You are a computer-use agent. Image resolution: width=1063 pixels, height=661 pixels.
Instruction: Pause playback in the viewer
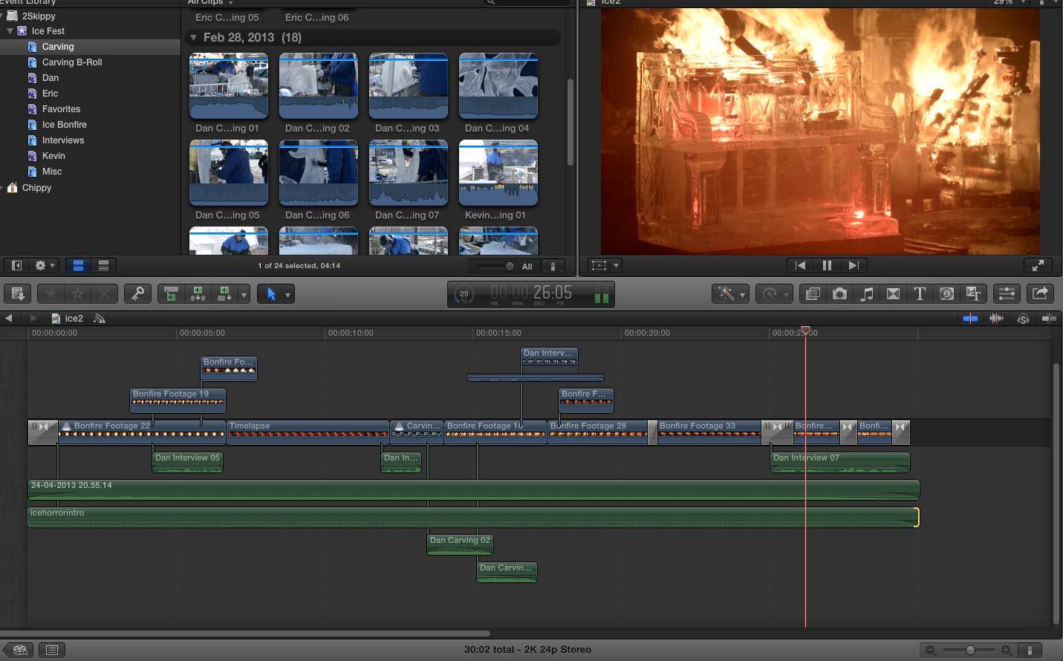tap(827, 265)
